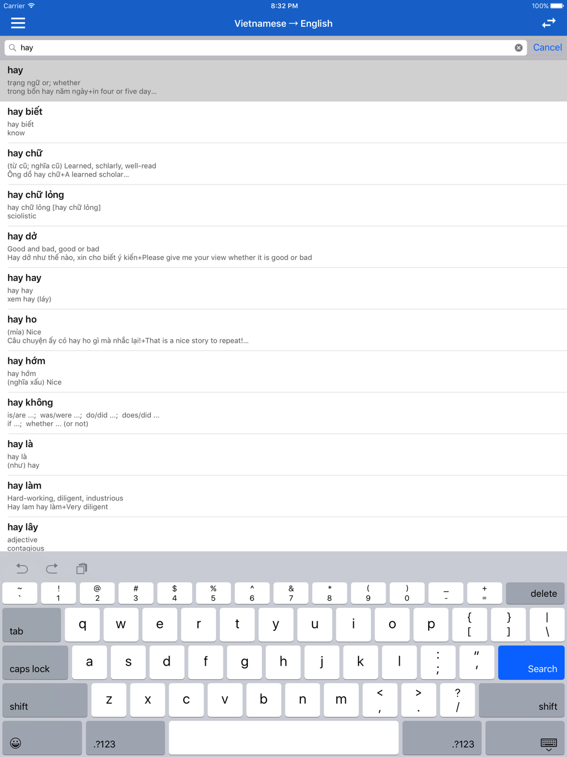The width and height of the screenshot is (567, 757).
Task: Tap the redo arrow above keyboard
Action: pyautogui.click(x=52, y=568)
